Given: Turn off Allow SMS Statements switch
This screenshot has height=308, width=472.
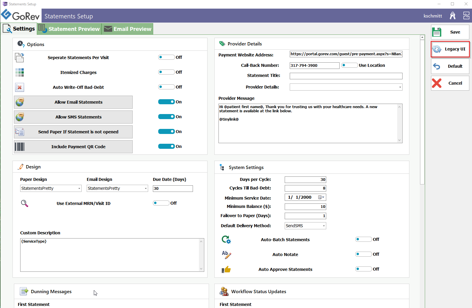Looking at the screenshot, I should pos(167,117).
